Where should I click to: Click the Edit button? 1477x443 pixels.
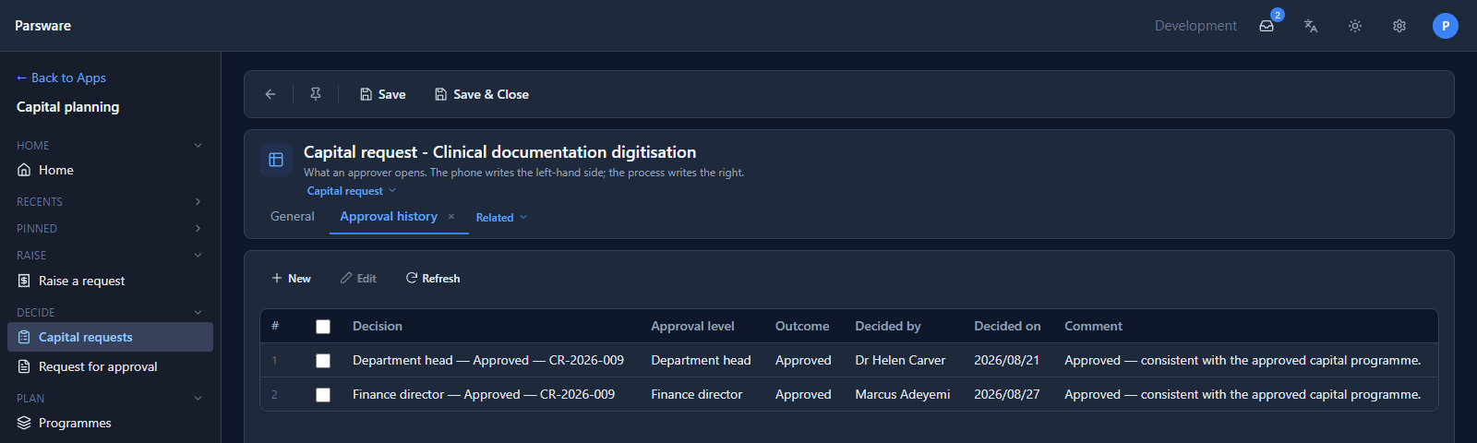(358, 278)
